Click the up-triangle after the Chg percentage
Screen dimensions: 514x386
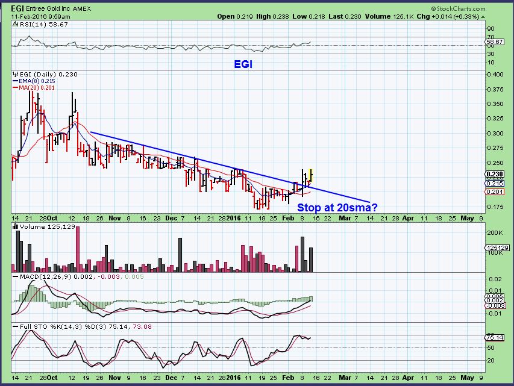point(483,17)
